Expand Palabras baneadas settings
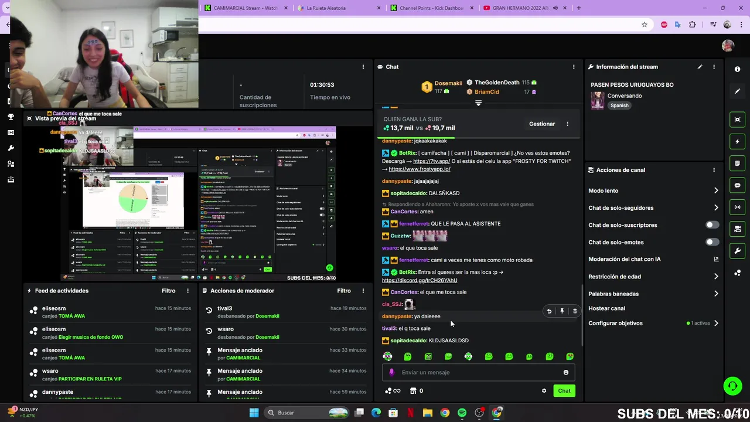This screenshot has width=750, height=422. 716,294
